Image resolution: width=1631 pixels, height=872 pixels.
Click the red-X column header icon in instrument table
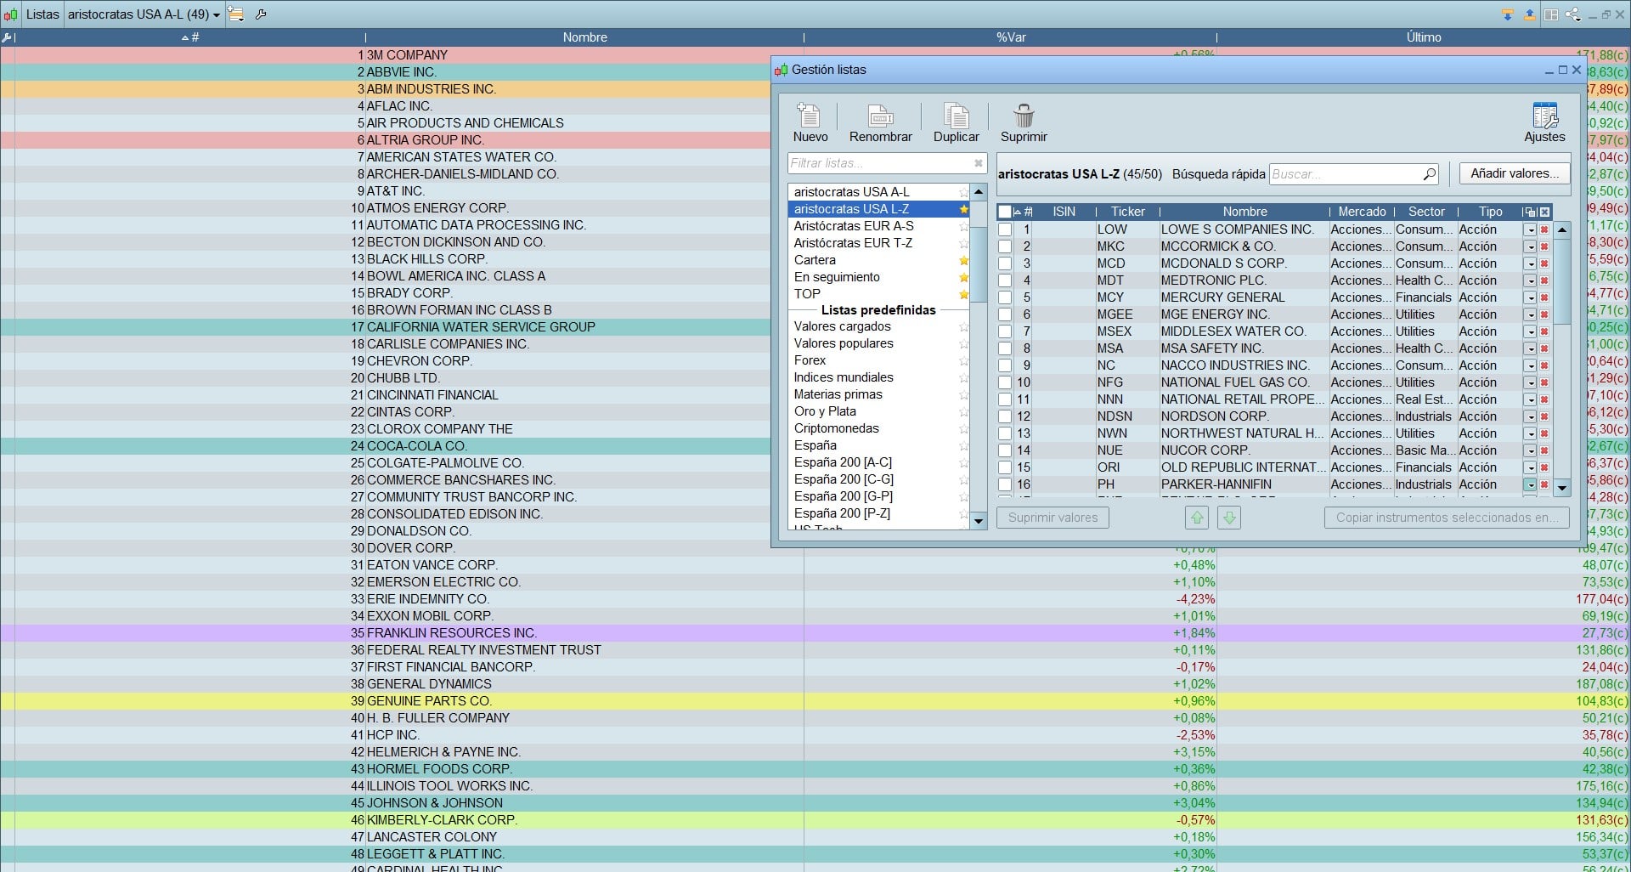(x=1544, y=212)
